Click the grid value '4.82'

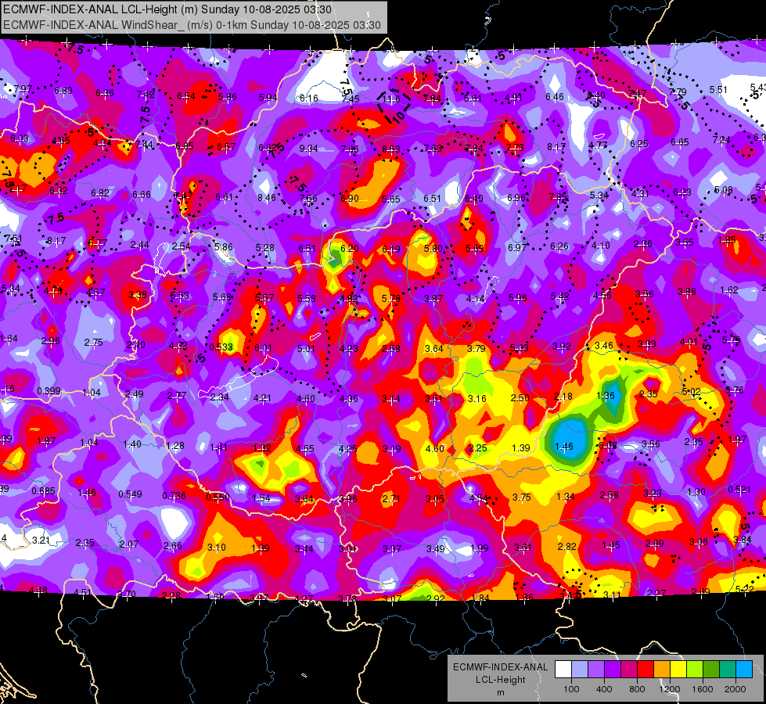click(349, 298)
